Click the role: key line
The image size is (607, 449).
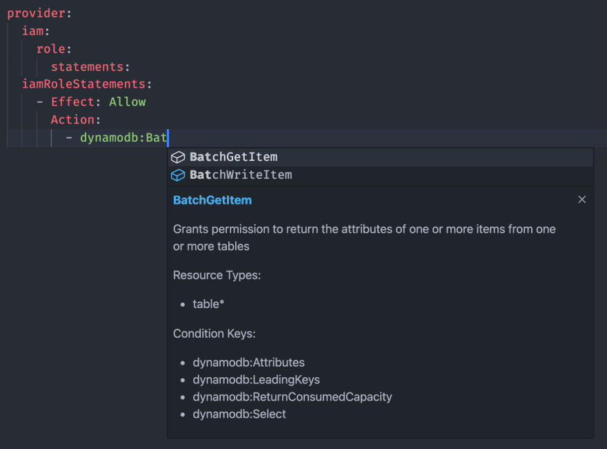click(x=54, y=49)
